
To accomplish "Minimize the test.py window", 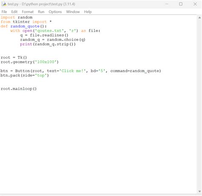I will tap(167, 4).
